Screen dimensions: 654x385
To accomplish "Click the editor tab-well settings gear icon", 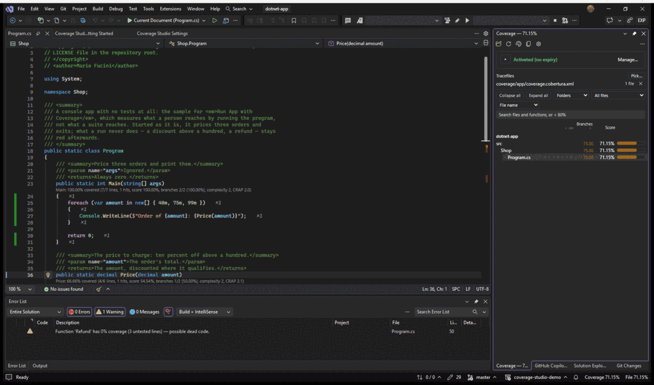I will (486, 33).
